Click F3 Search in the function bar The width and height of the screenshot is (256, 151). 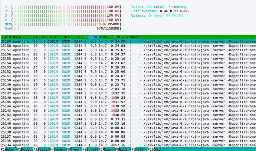click(x=42, y=150)
